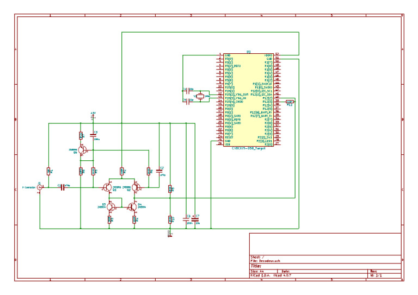Select transistor Q5 symbol

83,150
